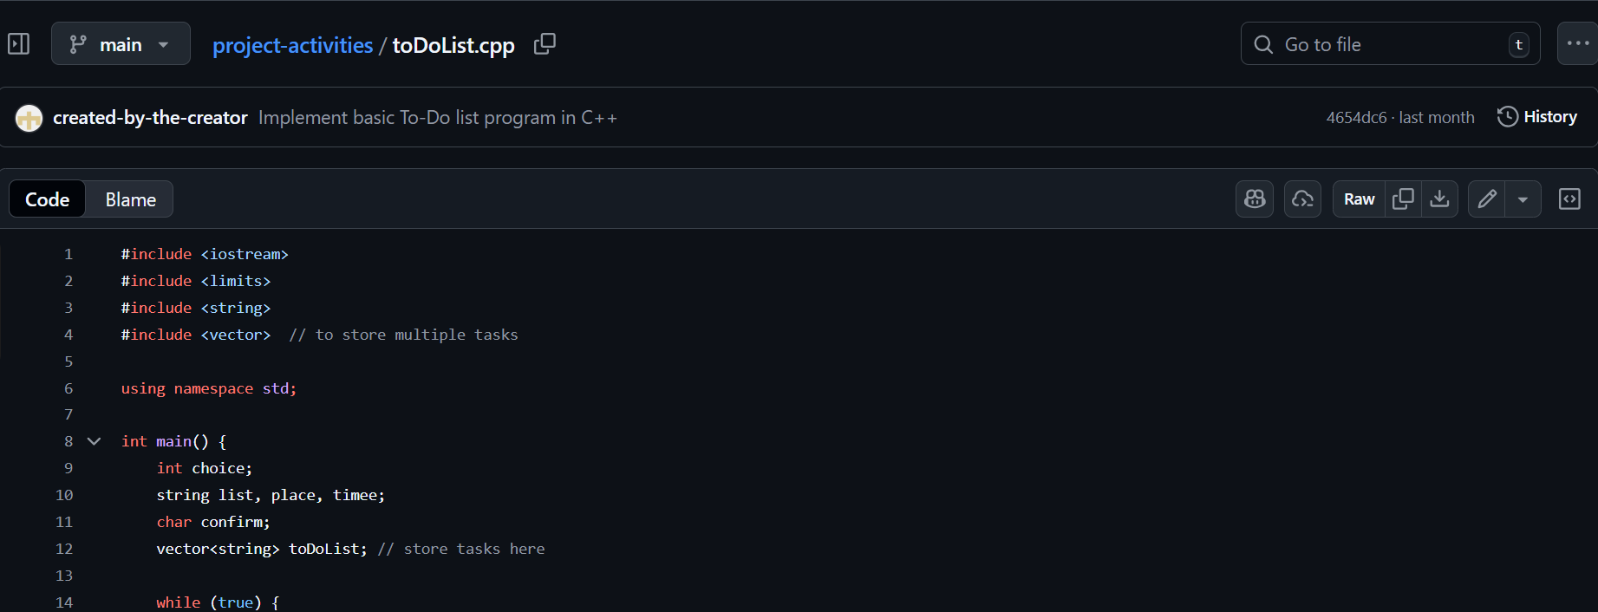The width and height of the screenshot is (1598, 612).
Task: Download the toDoList.cpp file
Action: [x=1439, y=199]
